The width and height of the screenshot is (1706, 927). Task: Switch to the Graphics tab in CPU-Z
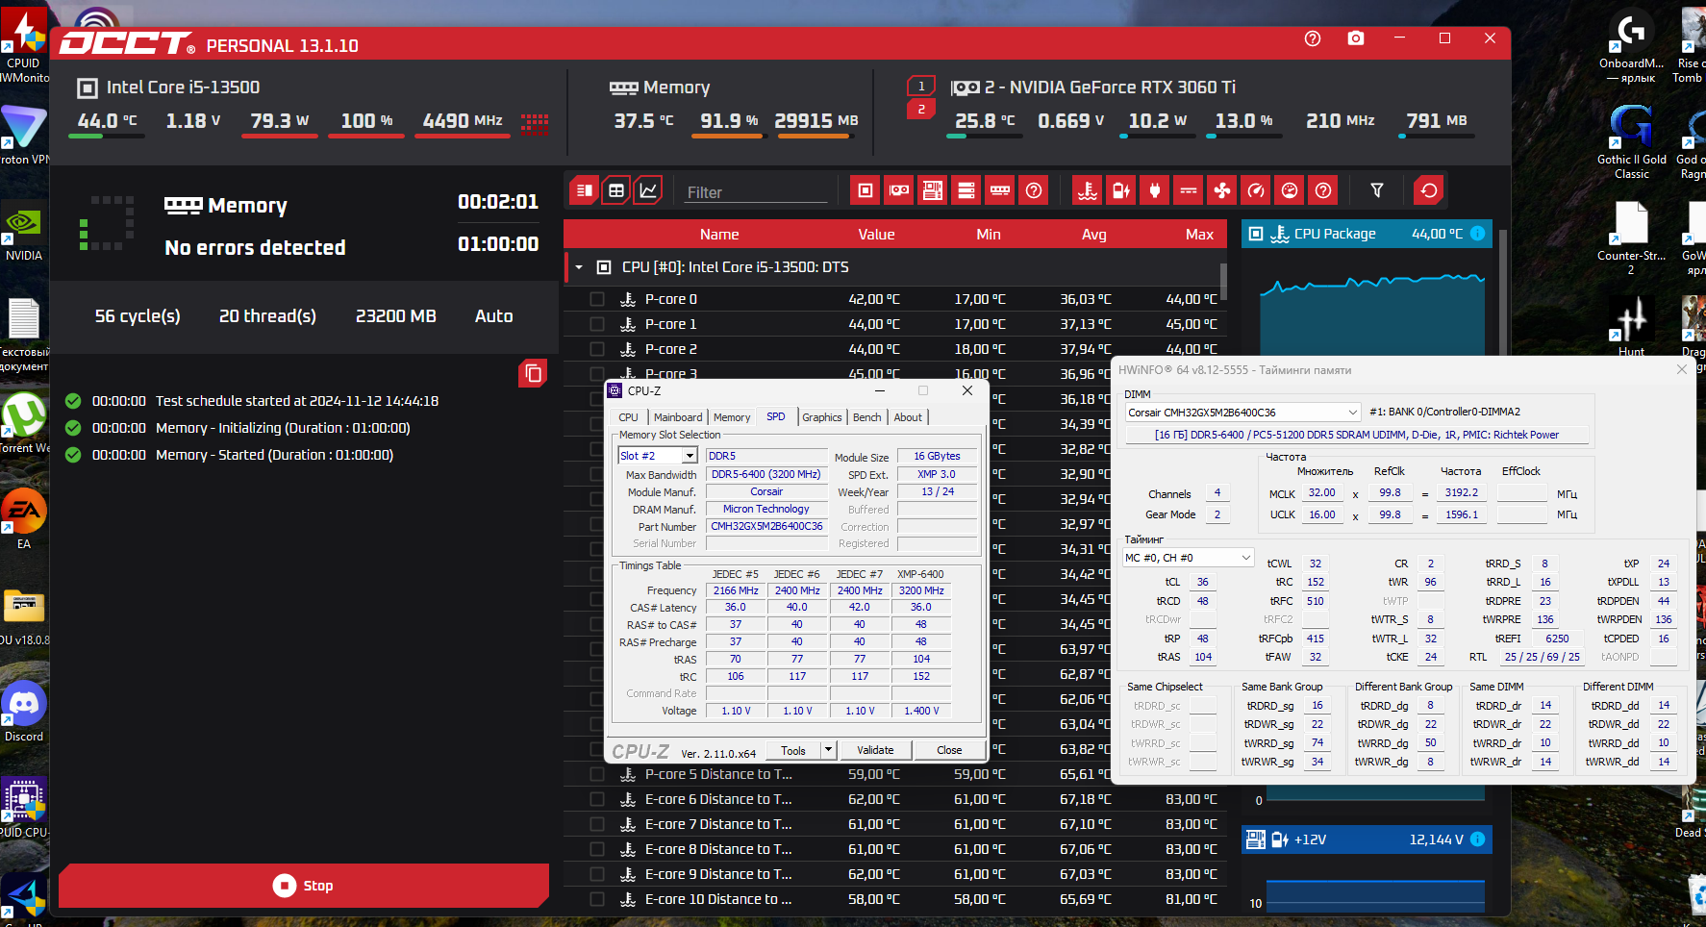(x=822, y=417)
